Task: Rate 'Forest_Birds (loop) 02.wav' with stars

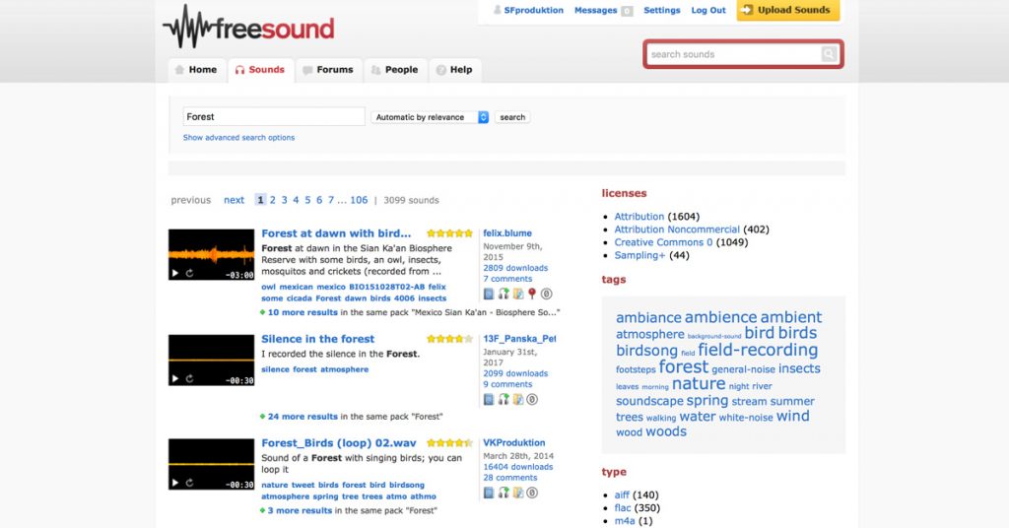Action: pyautogui.click(x=449, y=443)
